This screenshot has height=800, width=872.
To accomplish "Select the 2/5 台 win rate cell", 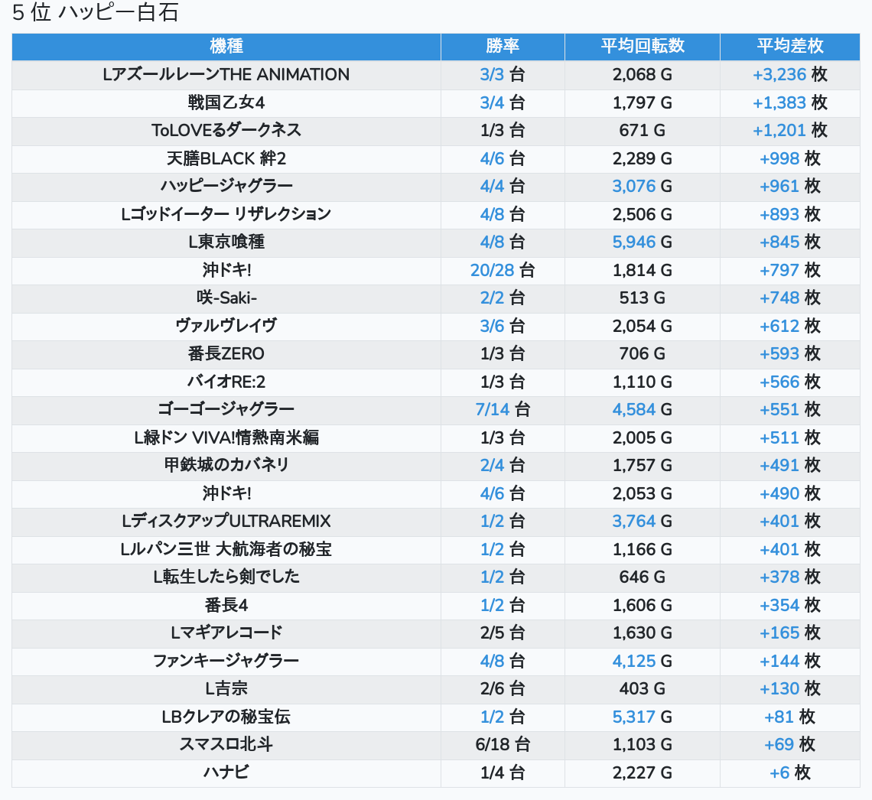I will (503, 633).
